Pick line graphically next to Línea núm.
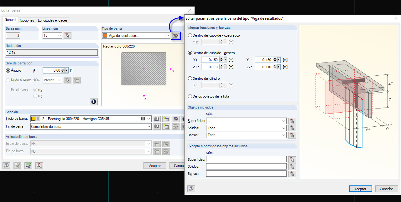The width and height of the screenshot is (401, 202). (x=68, y=35)
